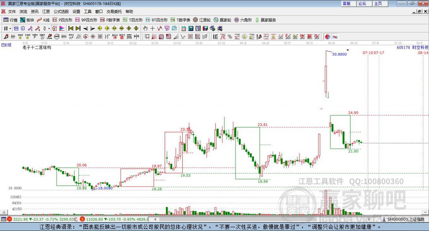This screenshot has height=231, width=429.
Task: Select the circle-cross target tool
Action: pyautogui.click(x=85, y=36)
